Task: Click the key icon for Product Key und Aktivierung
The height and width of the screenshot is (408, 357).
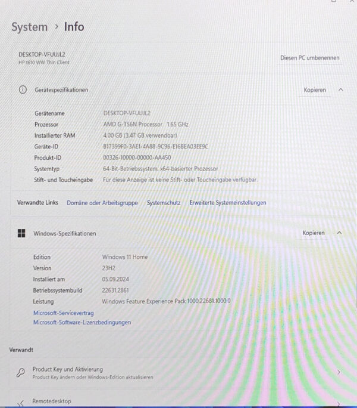Action: [x=21, y=372]
